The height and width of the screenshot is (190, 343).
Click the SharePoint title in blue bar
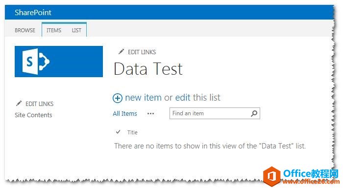coord(33,12)
